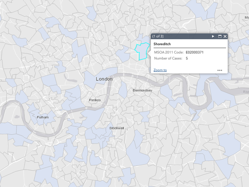Viewport: 249px width, 187px height.
Task: Go to next feature in popup
Action: click(x=213, y=36)
